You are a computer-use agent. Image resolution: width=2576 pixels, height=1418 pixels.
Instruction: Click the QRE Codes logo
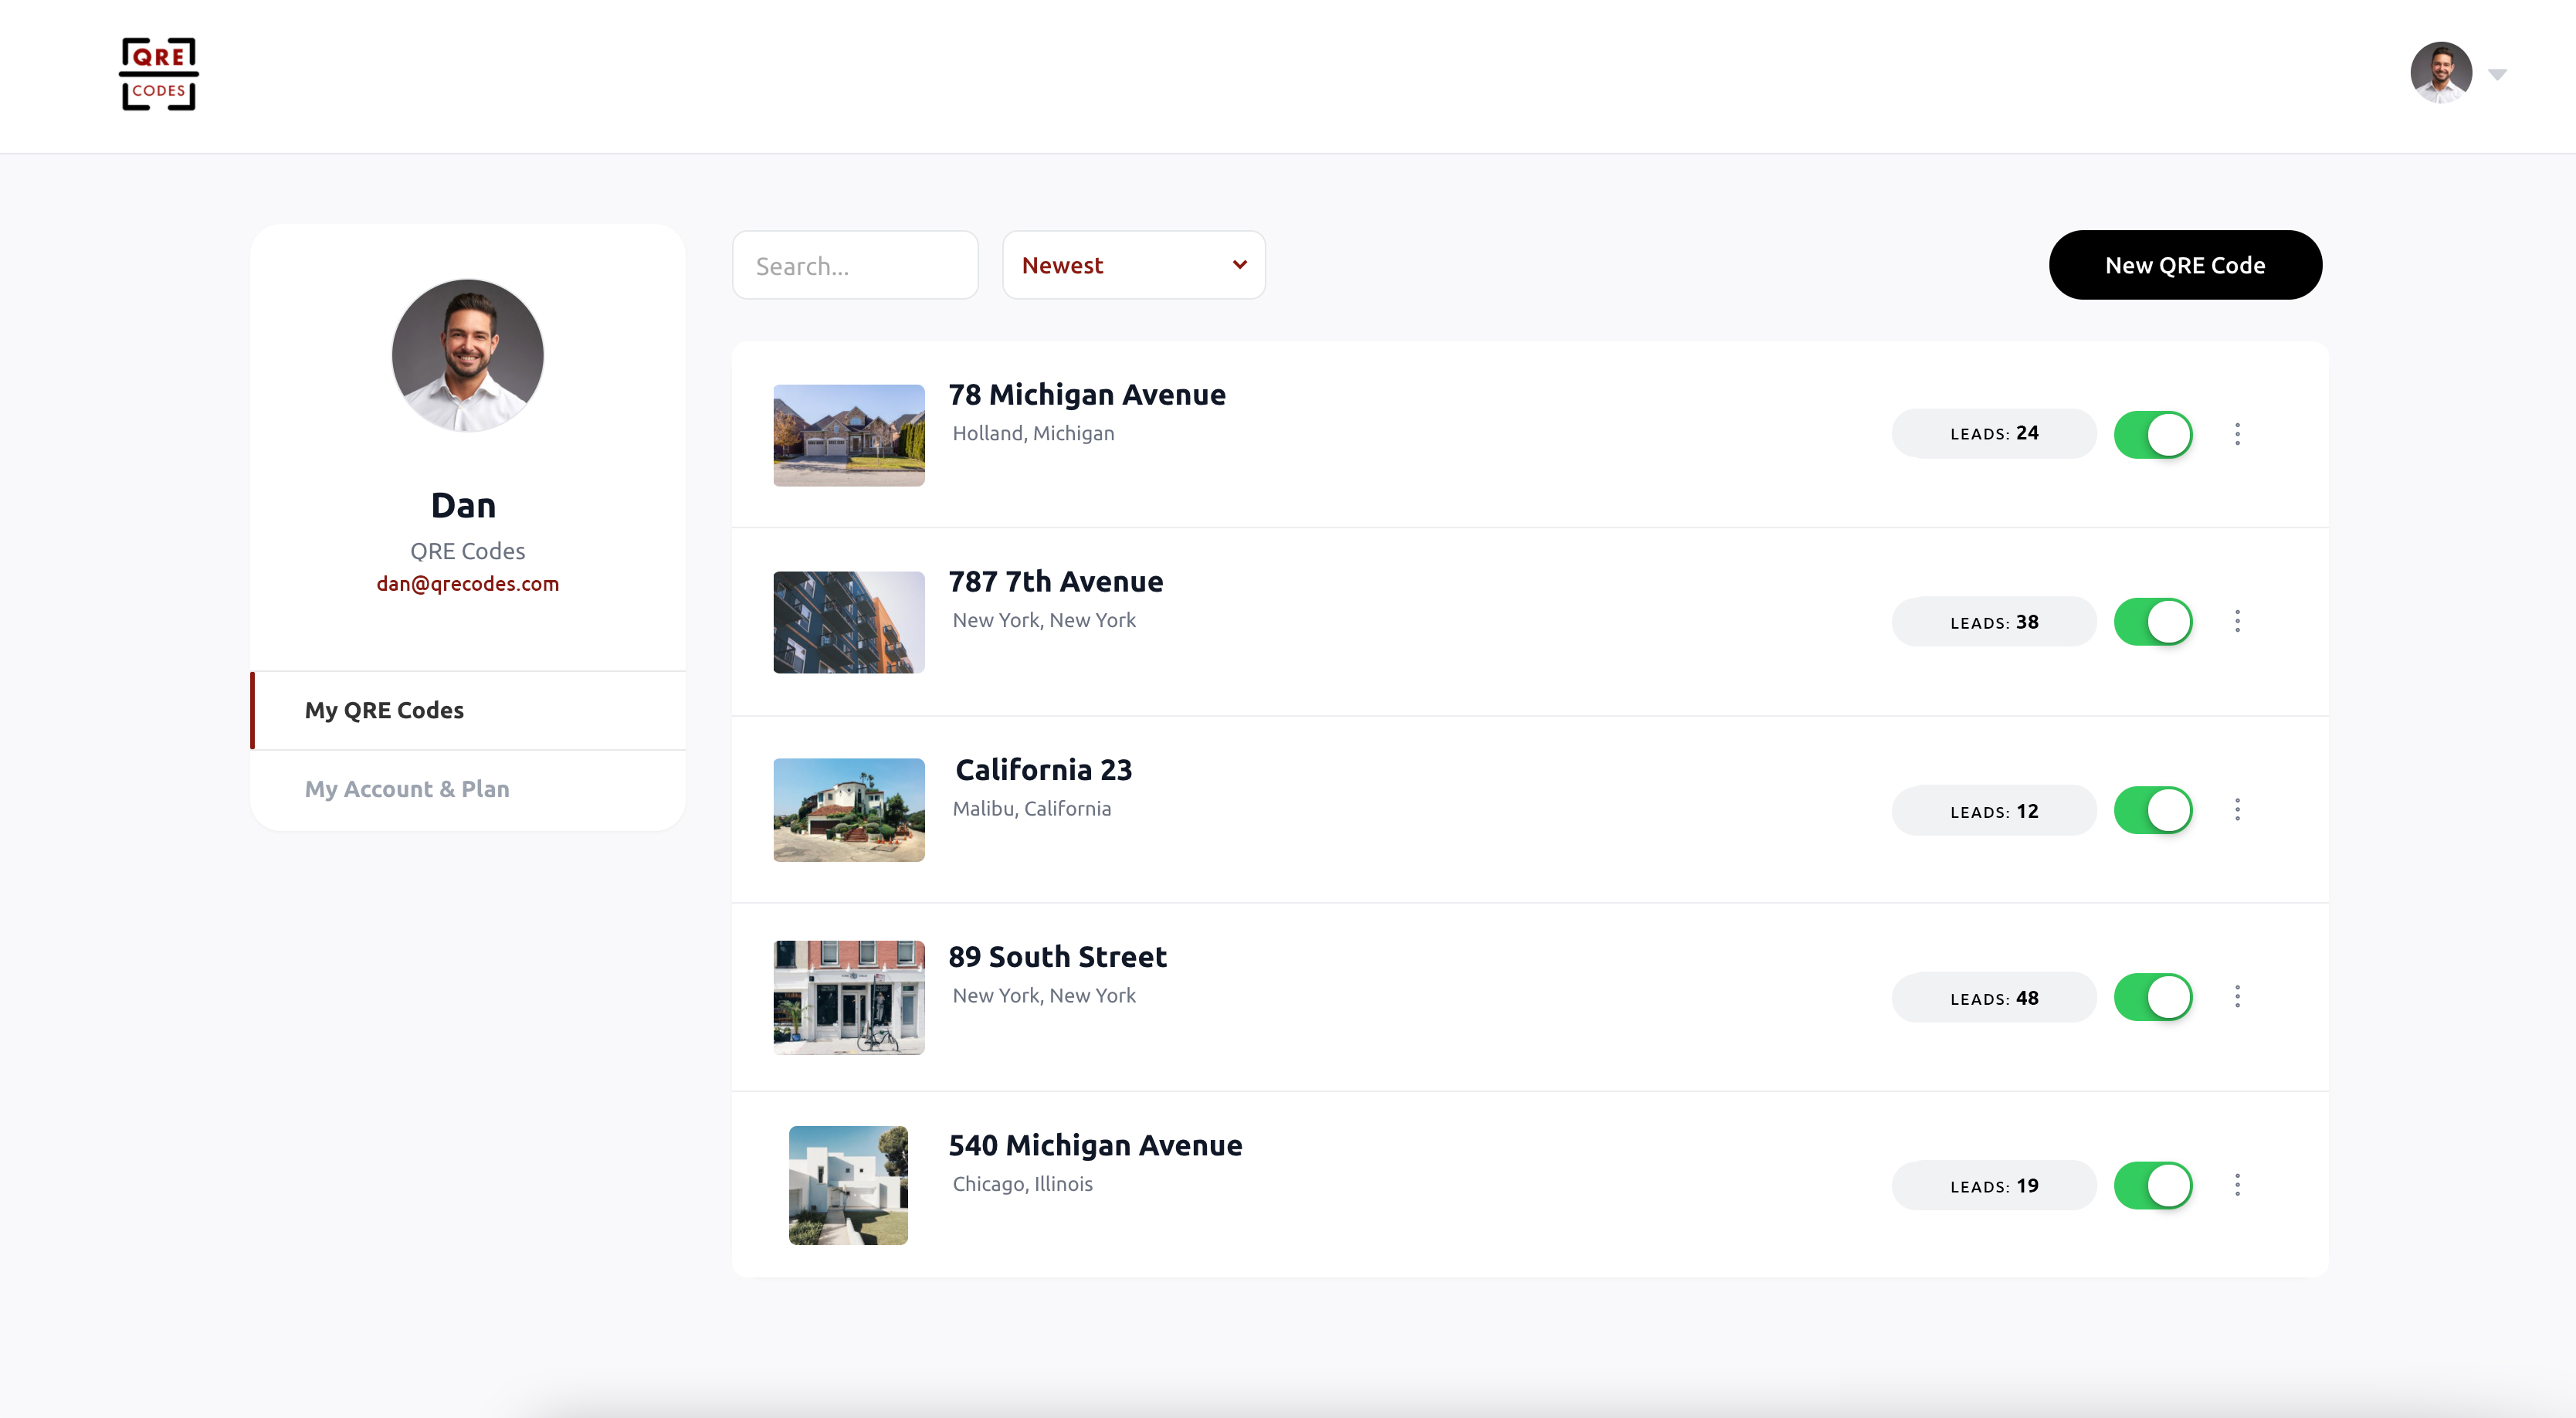tap(158, 74)
